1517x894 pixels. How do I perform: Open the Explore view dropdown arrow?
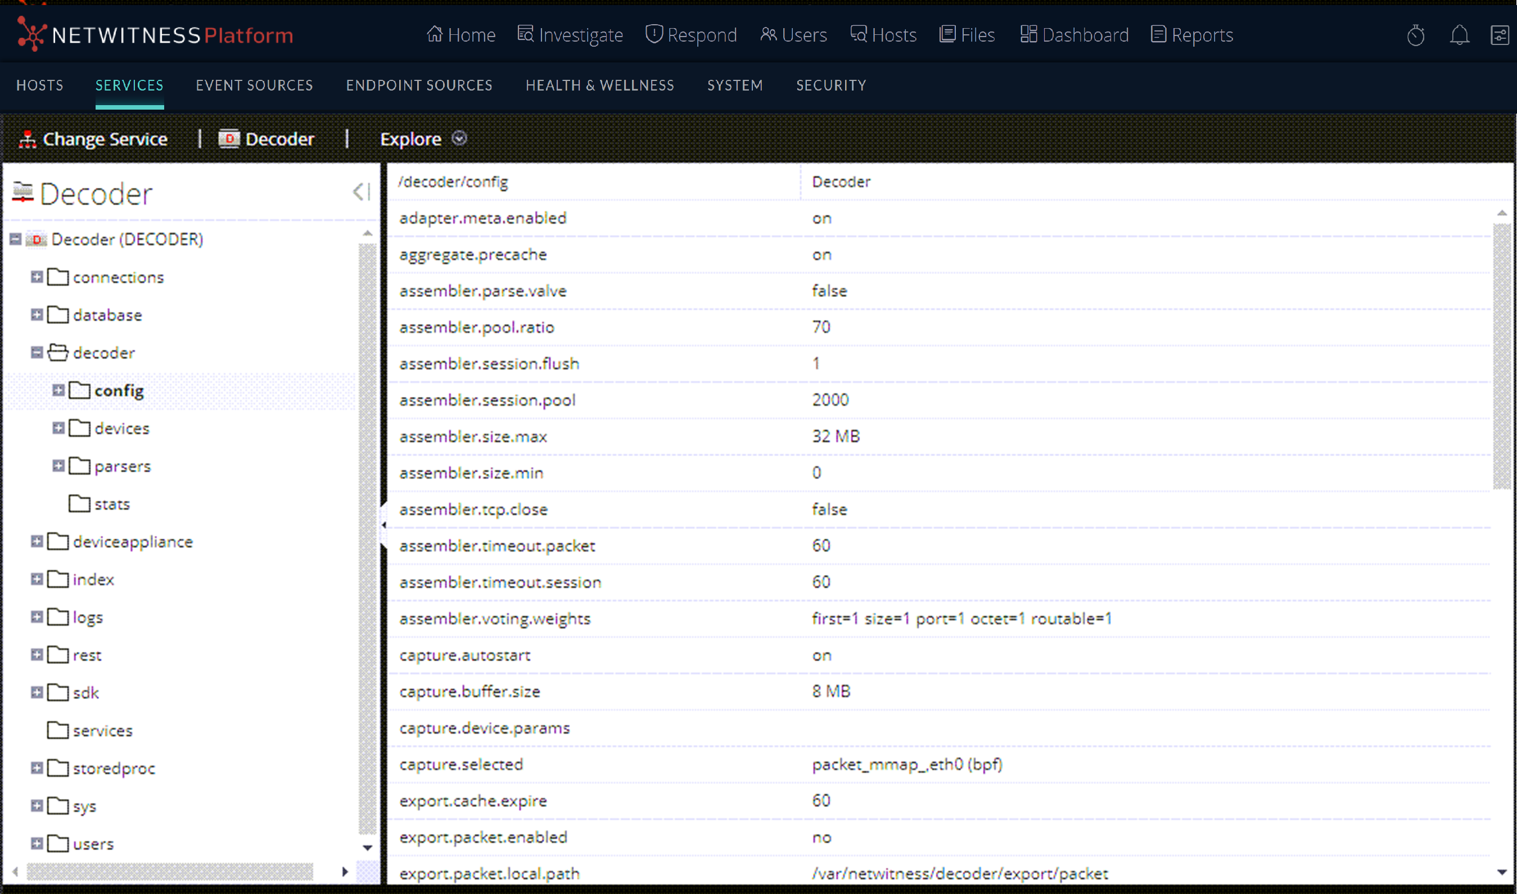459,138
